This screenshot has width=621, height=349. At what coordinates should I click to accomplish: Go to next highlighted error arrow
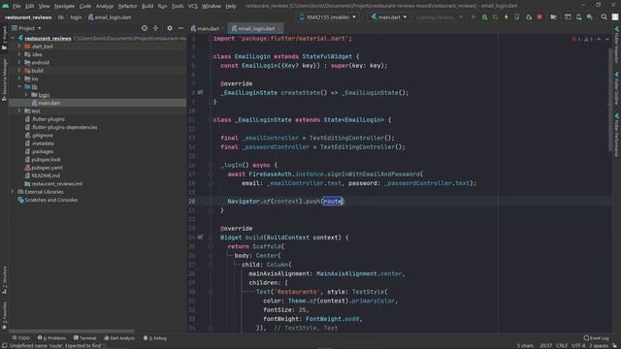click(607, 39)
